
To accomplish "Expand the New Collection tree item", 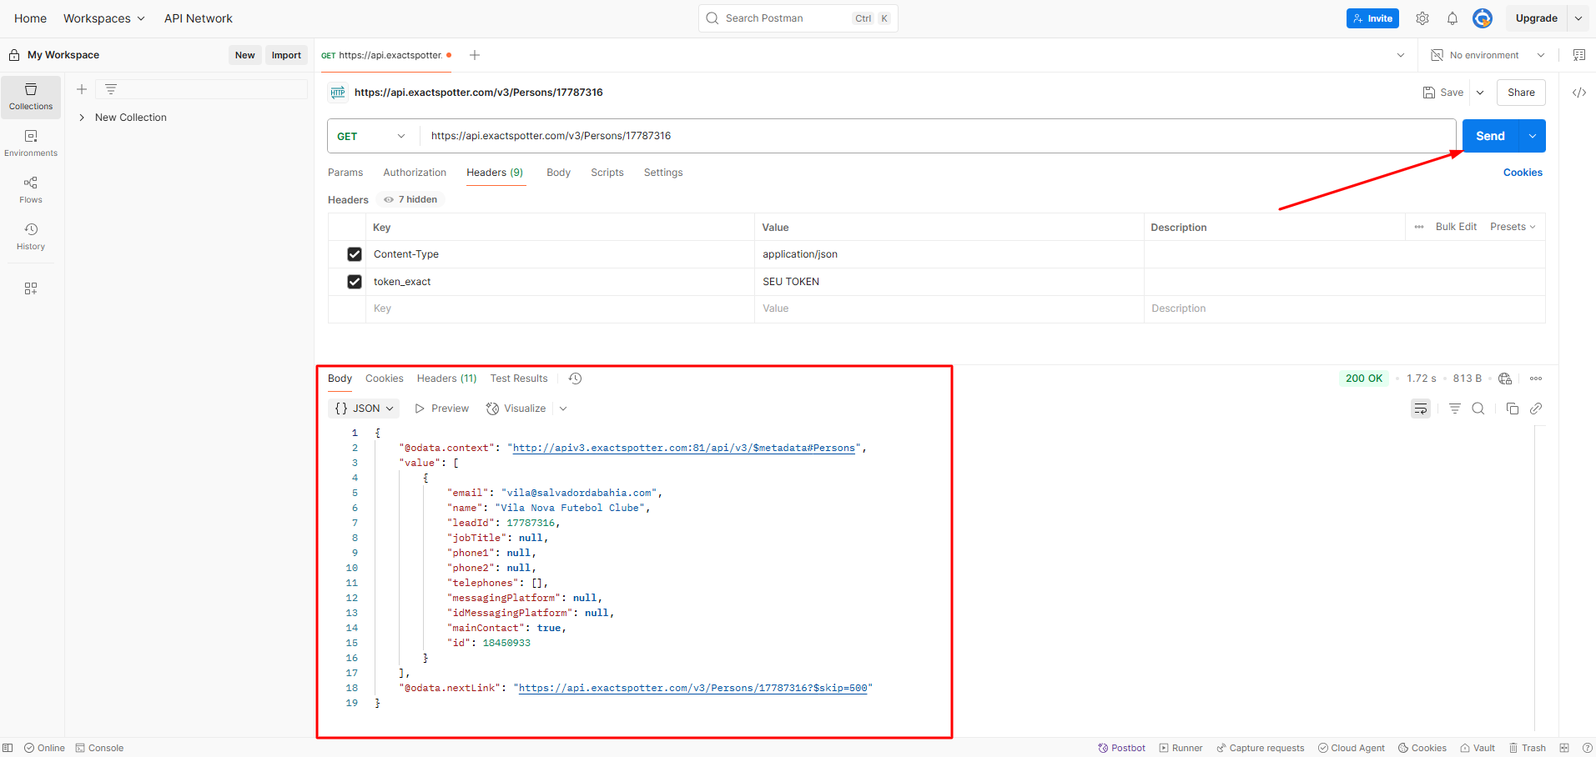I will [x=82, y=118].
